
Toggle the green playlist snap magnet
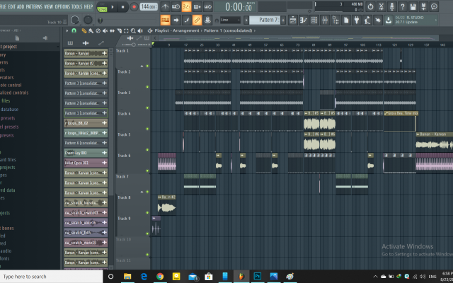click(74, 30)
